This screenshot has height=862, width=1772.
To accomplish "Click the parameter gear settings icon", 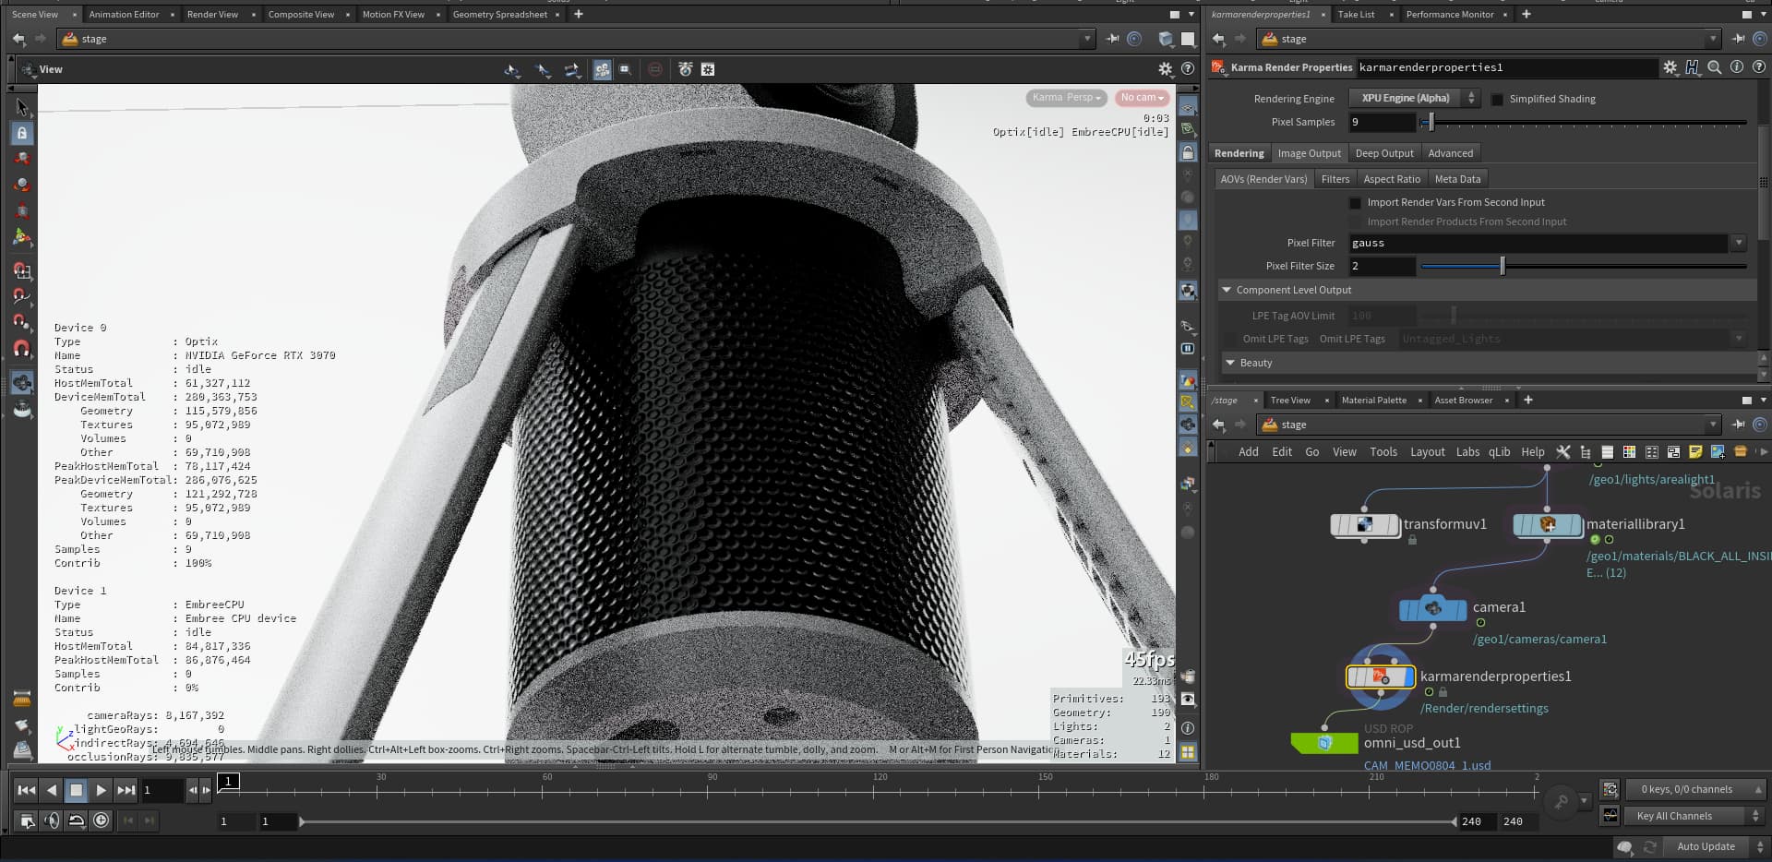I will coord(1670,67).
